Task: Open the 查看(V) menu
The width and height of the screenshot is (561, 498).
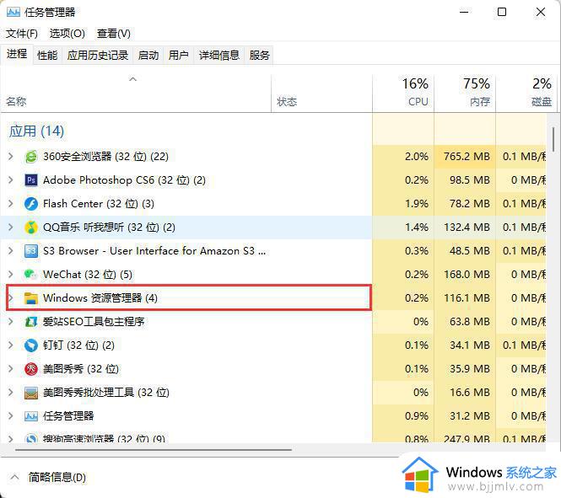Action: [x=113, y=34]
